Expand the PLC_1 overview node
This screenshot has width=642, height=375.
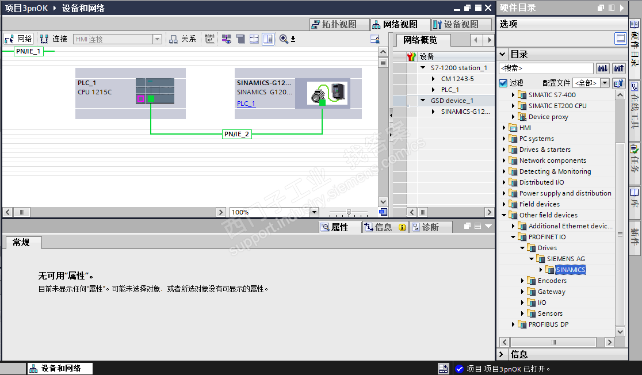click(x=433, y=90)
